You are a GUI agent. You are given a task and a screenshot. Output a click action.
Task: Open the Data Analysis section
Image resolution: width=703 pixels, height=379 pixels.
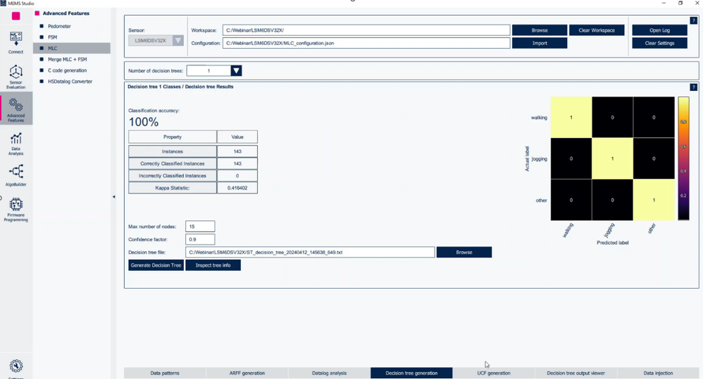tap(15, 144)
